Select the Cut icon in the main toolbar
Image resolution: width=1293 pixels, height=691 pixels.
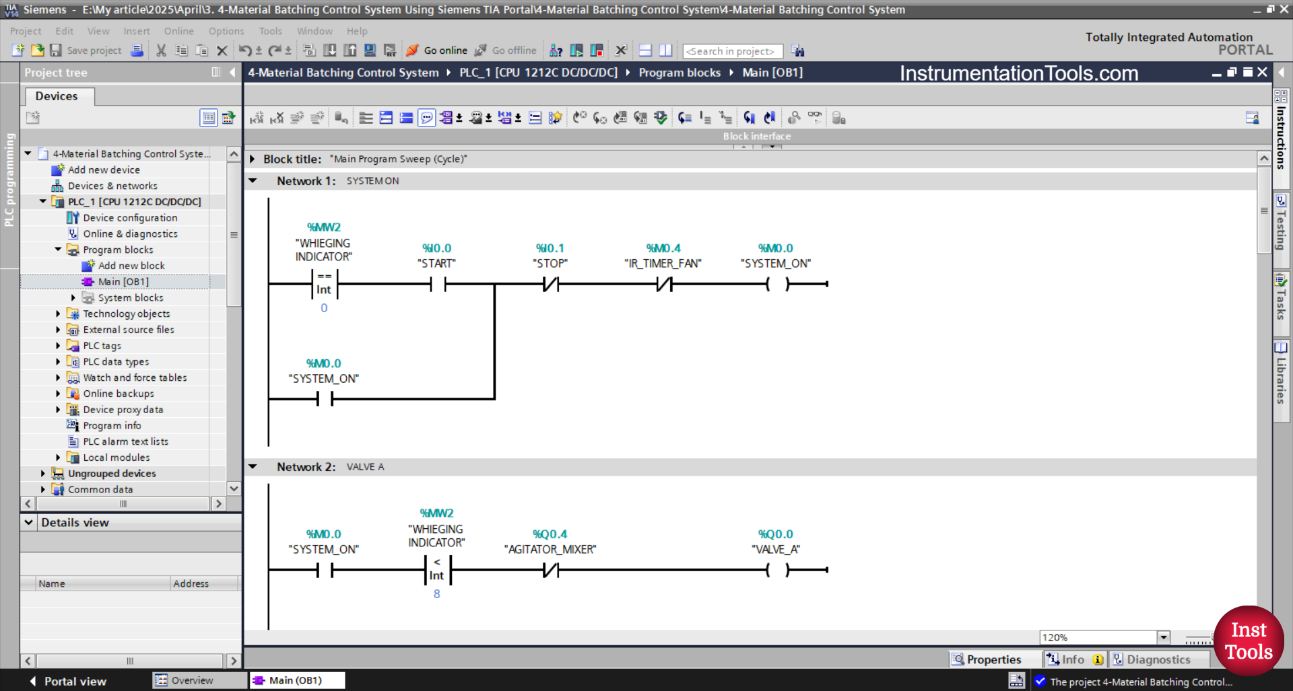click(x=161, y=50)
